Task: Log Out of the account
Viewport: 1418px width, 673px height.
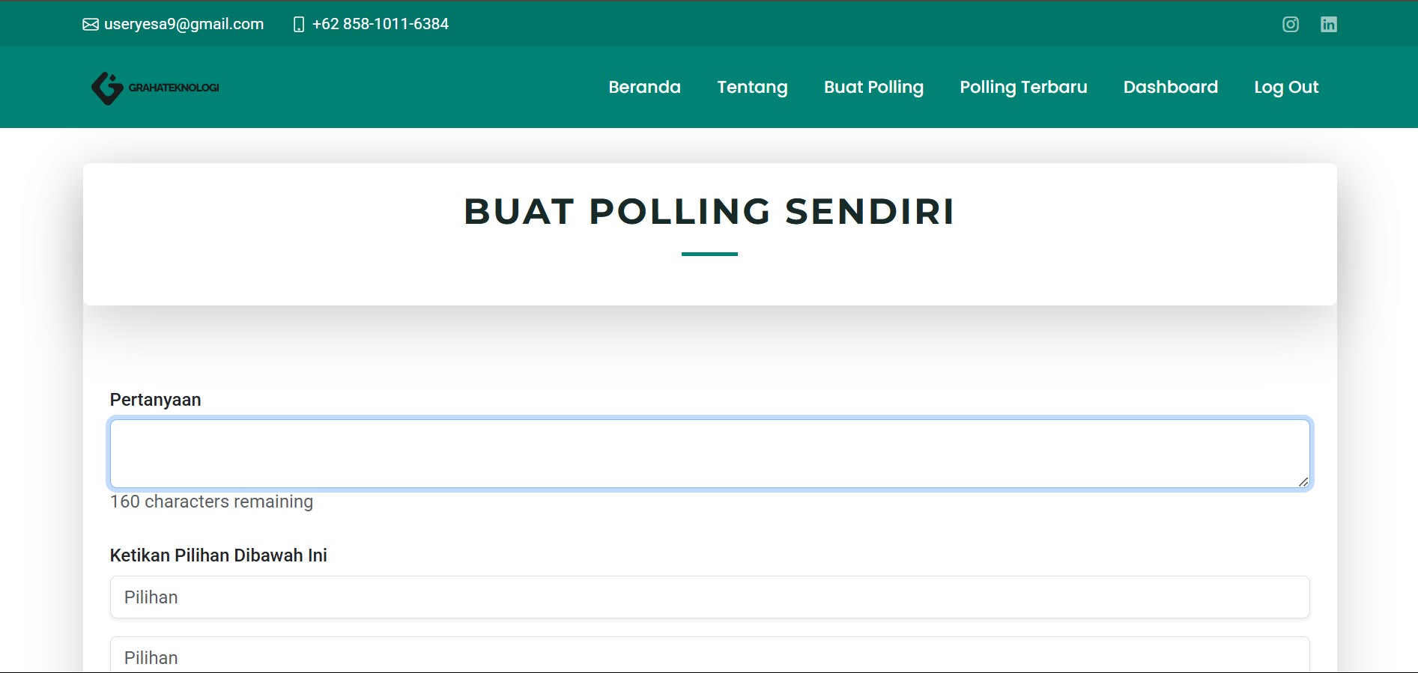Action: click(x=1286, y=87)
